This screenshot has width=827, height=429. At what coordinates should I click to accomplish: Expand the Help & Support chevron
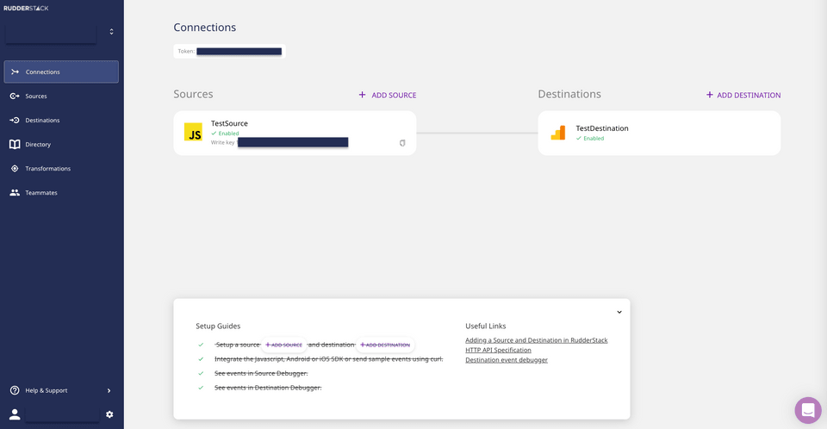(109, 390)
